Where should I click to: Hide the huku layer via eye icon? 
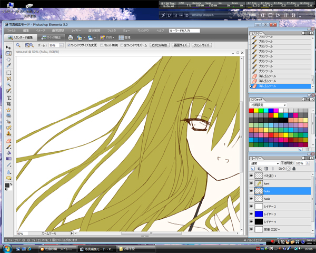click(251, 191)
